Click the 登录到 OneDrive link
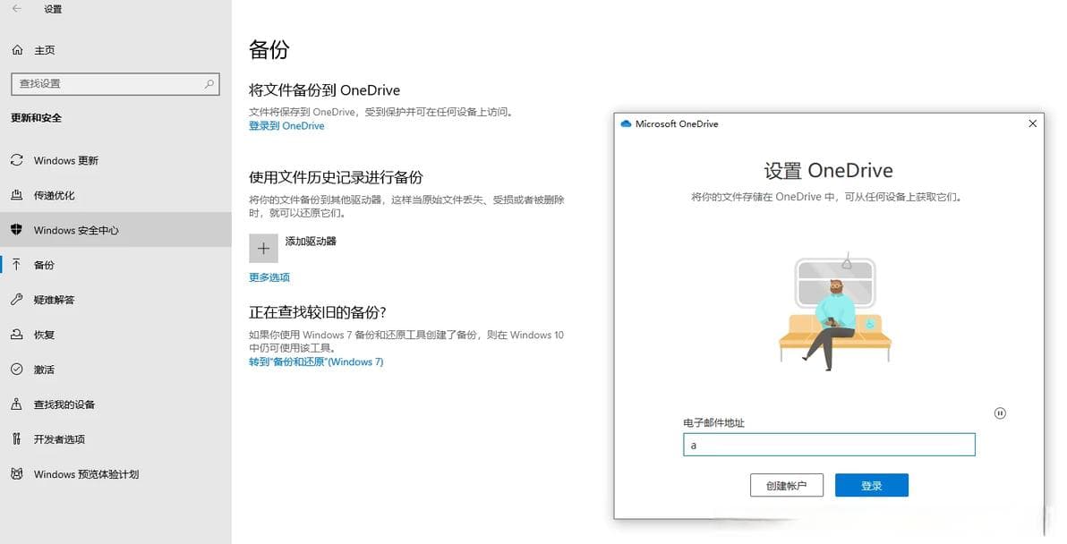 point(286,126)
